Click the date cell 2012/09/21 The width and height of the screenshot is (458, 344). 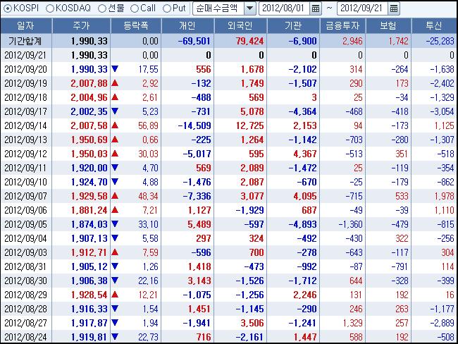(25, 55)
